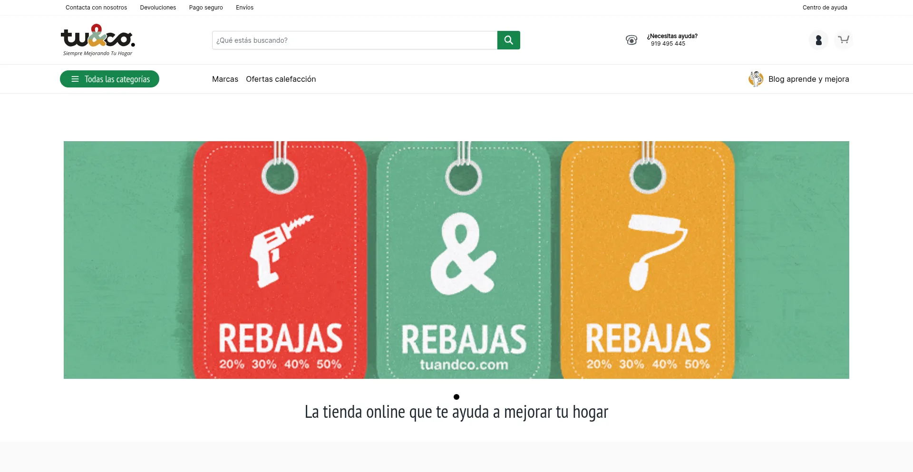This screenshot has height=472, width=913.
Task: Open Contacta con nosotros link
Action: pyautogui.click(x=96, y=8)
